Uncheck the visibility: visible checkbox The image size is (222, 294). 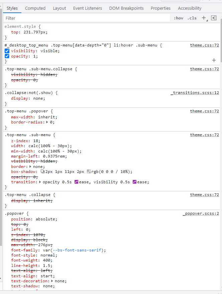click(7, 51)
